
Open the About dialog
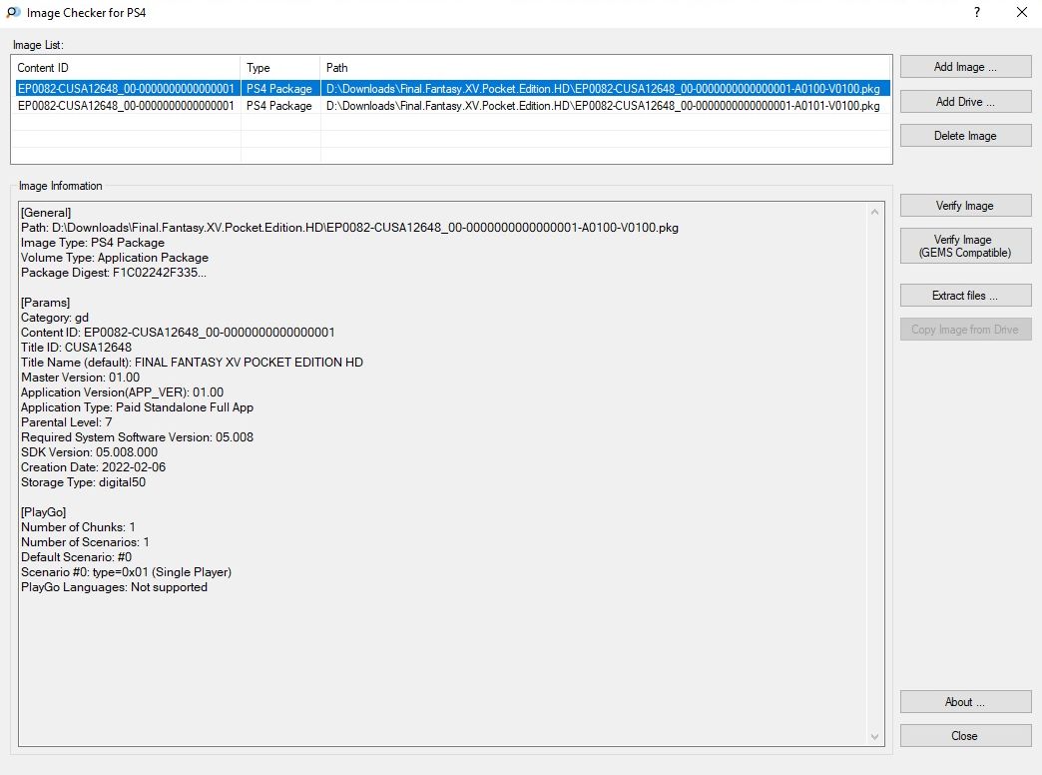(965, 702)
